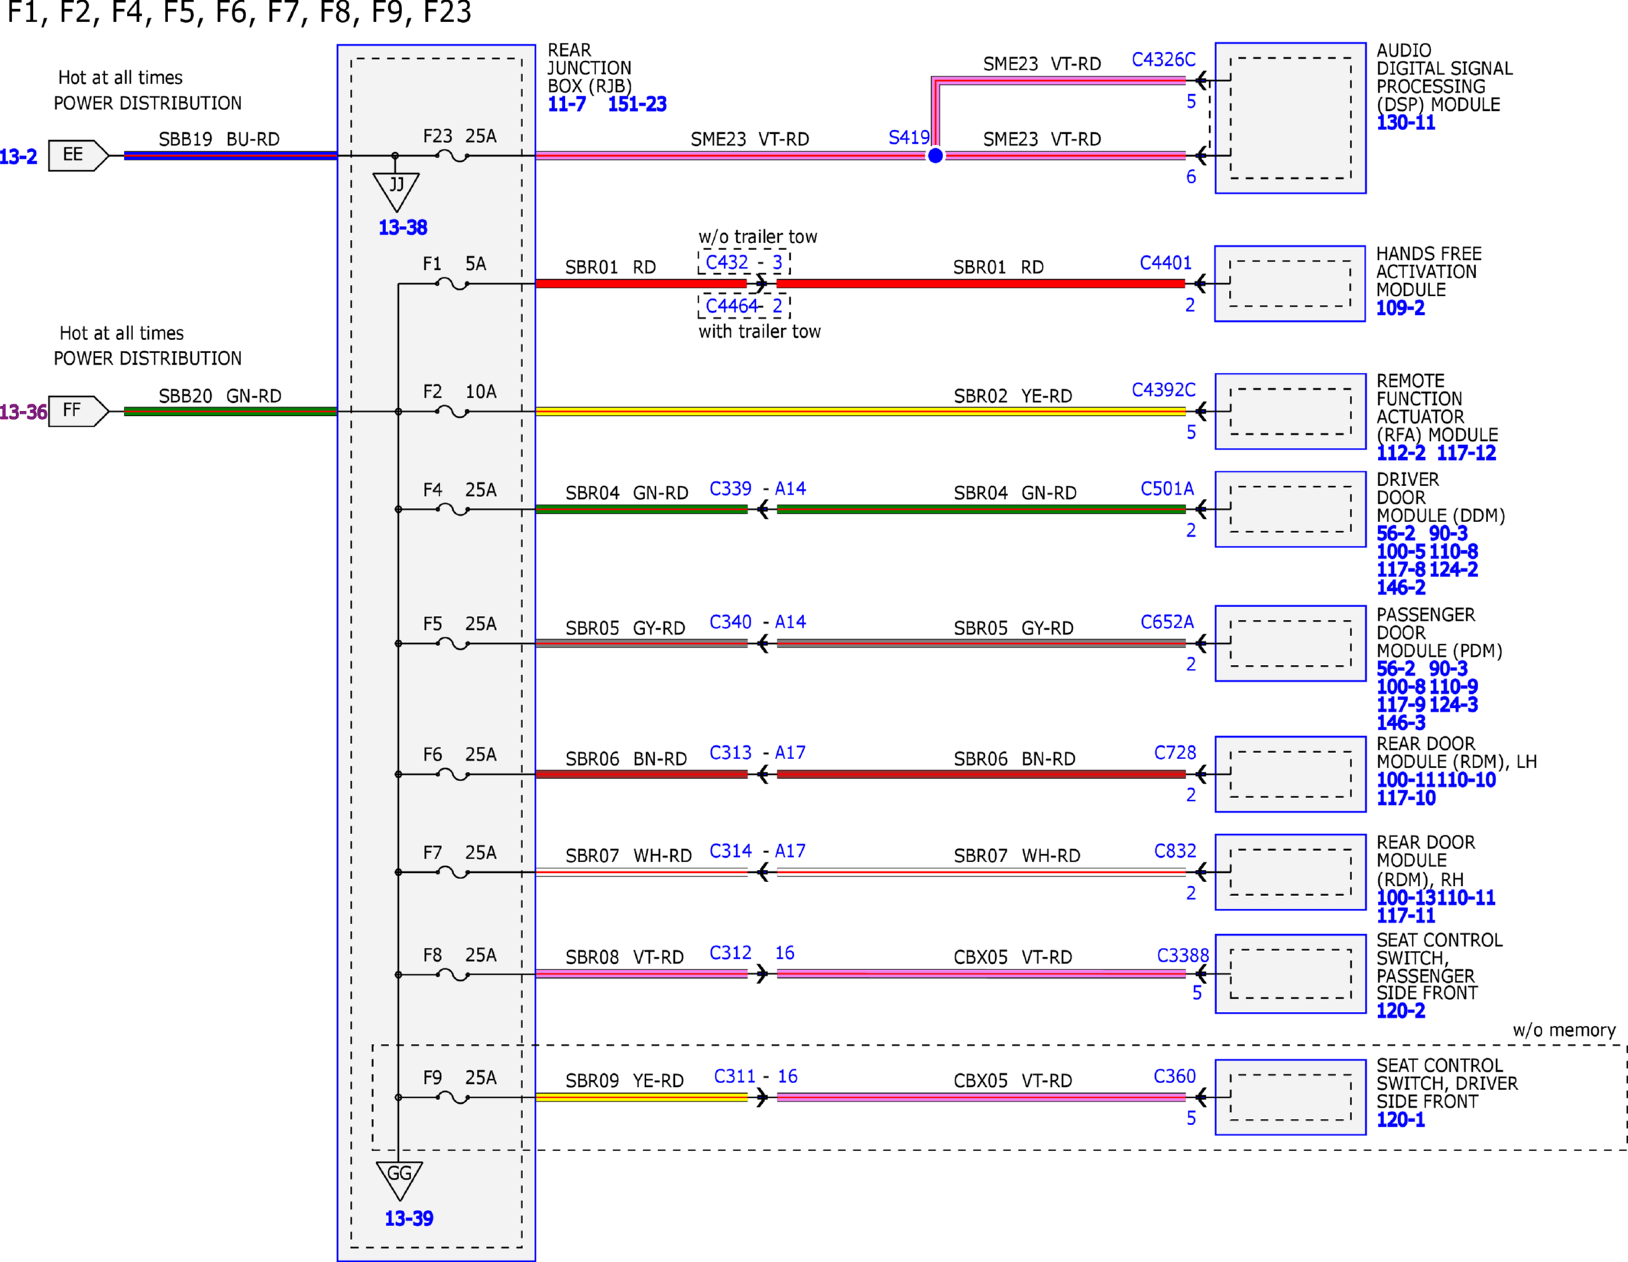Viewport: 1628px width, 1262px height.
Task: Open page reference link 13-36
Action: (x=23, y=413)
